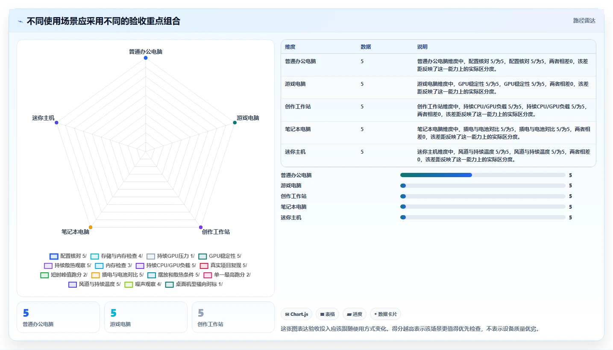Click the 迷你主机 radar axis label

[43, 118]
